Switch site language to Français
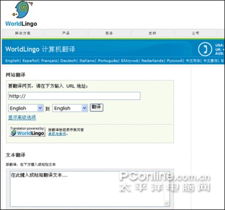The image size is (225, 210). tap(49, 61)
